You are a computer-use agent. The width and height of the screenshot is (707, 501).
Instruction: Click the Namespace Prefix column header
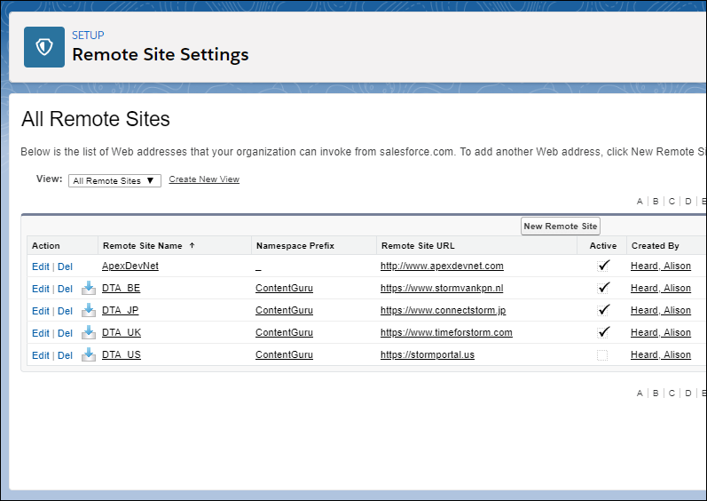pos(295,245)
